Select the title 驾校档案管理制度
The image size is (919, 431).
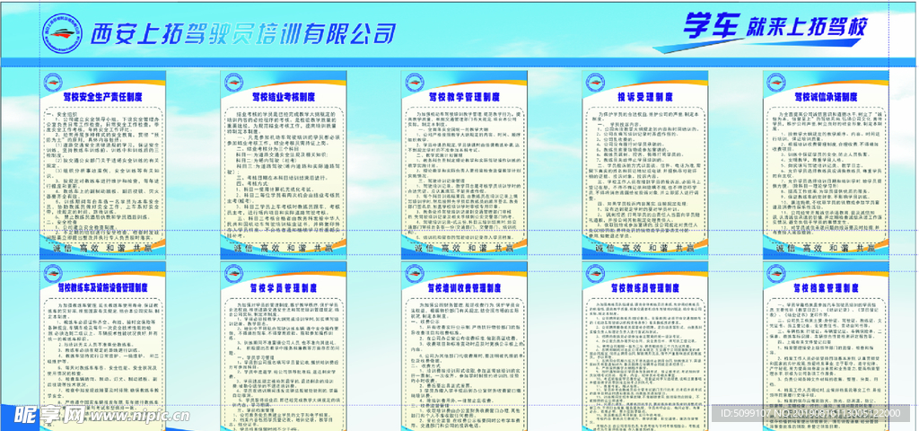[826, 288]
